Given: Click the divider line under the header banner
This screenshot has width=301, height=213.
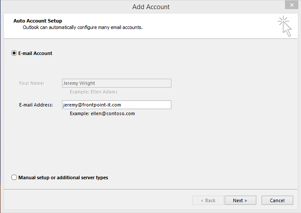Looking at the screenshot, I should point(150,39).
